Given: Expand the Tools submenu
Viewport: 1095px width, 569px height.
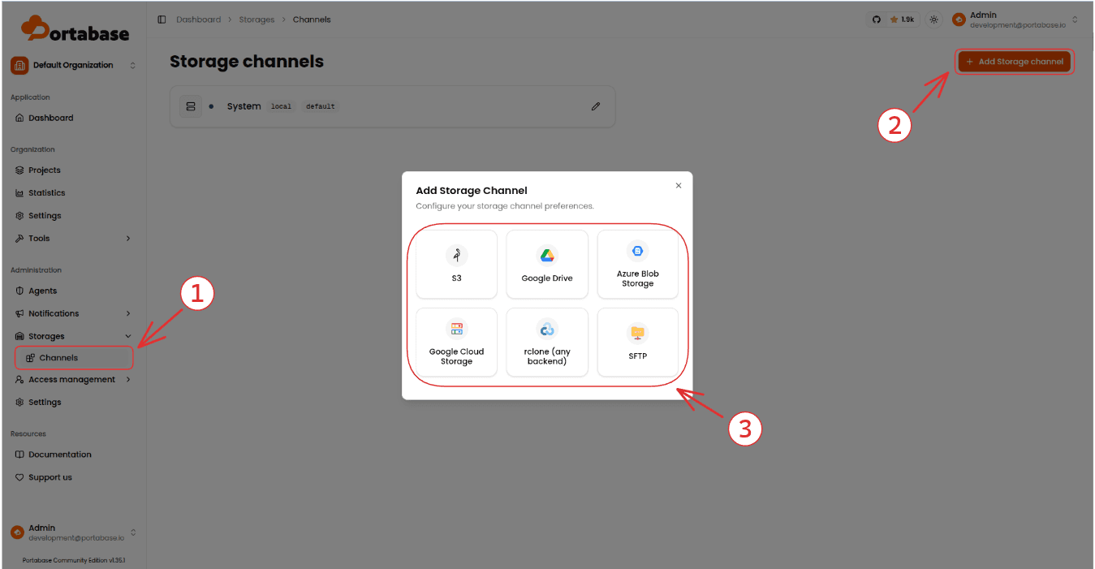Looking at the screenshot, I should (x=73, y=239).
